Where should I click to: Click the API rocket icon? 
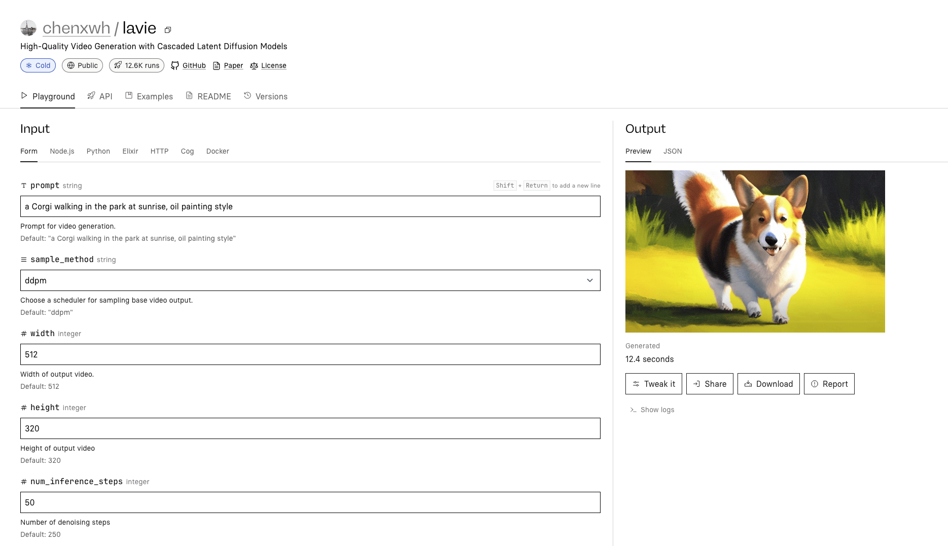coord(91,95)
